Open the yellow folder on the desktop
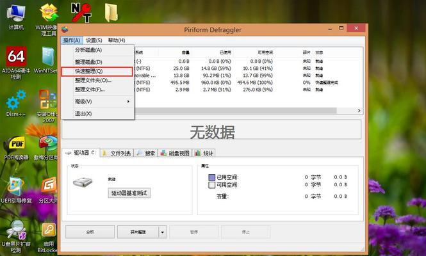The width and height of the screenshot is (426, 256). pos(111,12)
